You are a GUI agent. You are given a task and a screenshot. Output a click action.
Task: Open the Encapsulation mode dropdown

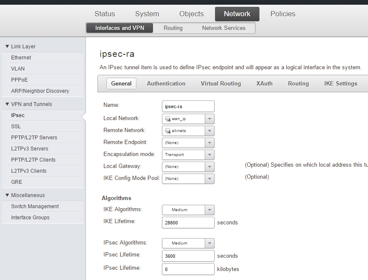tap(209, 155)
